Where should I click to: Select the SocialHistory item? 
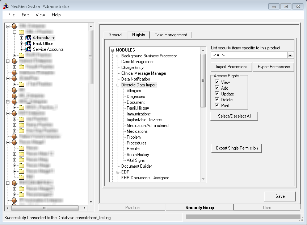tap(138, 155)
